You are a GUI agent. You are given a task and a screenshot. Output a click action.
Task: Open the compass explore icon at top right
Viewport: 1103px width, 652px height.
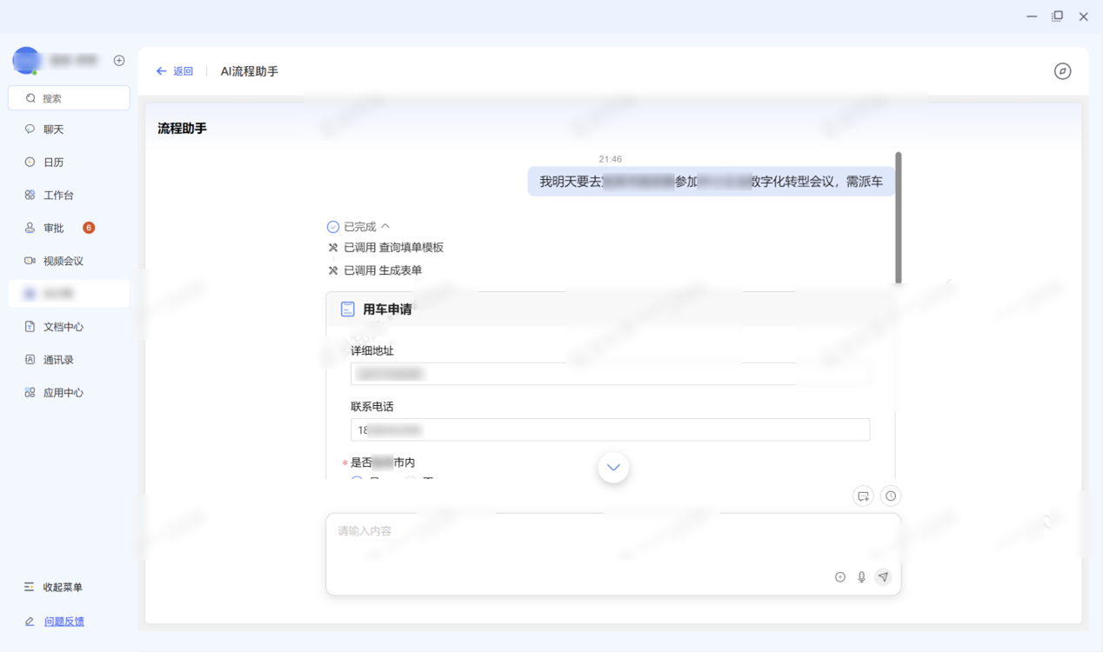click(x=1062, y=71)
